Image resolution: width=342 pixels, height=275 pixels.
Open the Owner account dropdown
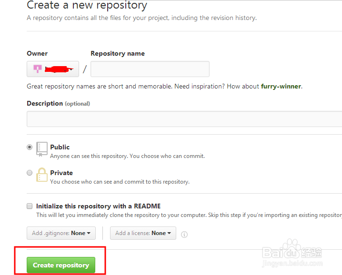point(53,69)
